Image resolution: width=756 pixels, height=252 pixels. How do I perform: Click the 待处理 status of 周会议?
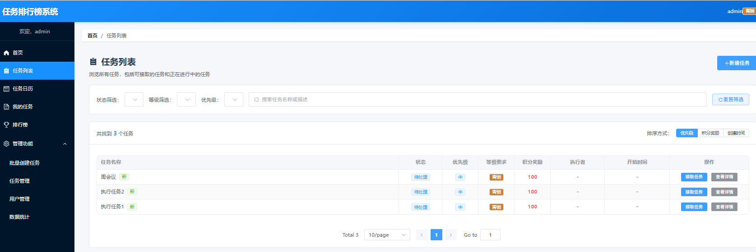coord(421,177)
